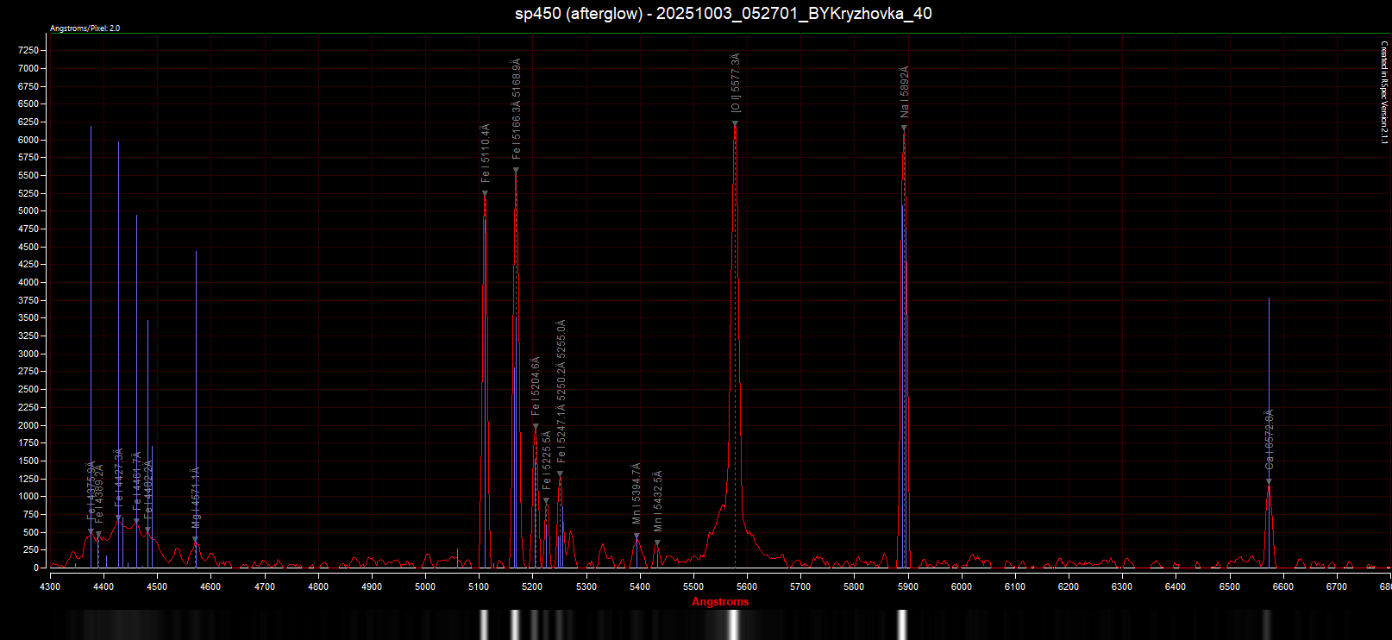Click the marker triangle above the Fe I 5110.4Å peak
1392x640 pixels.
point(485,193)
